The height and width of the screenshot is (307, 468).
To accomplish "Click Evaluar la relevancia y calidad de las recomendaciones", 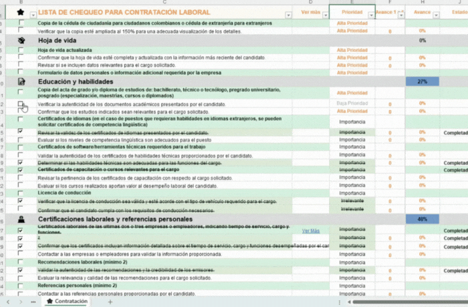I will click(124, 278).
